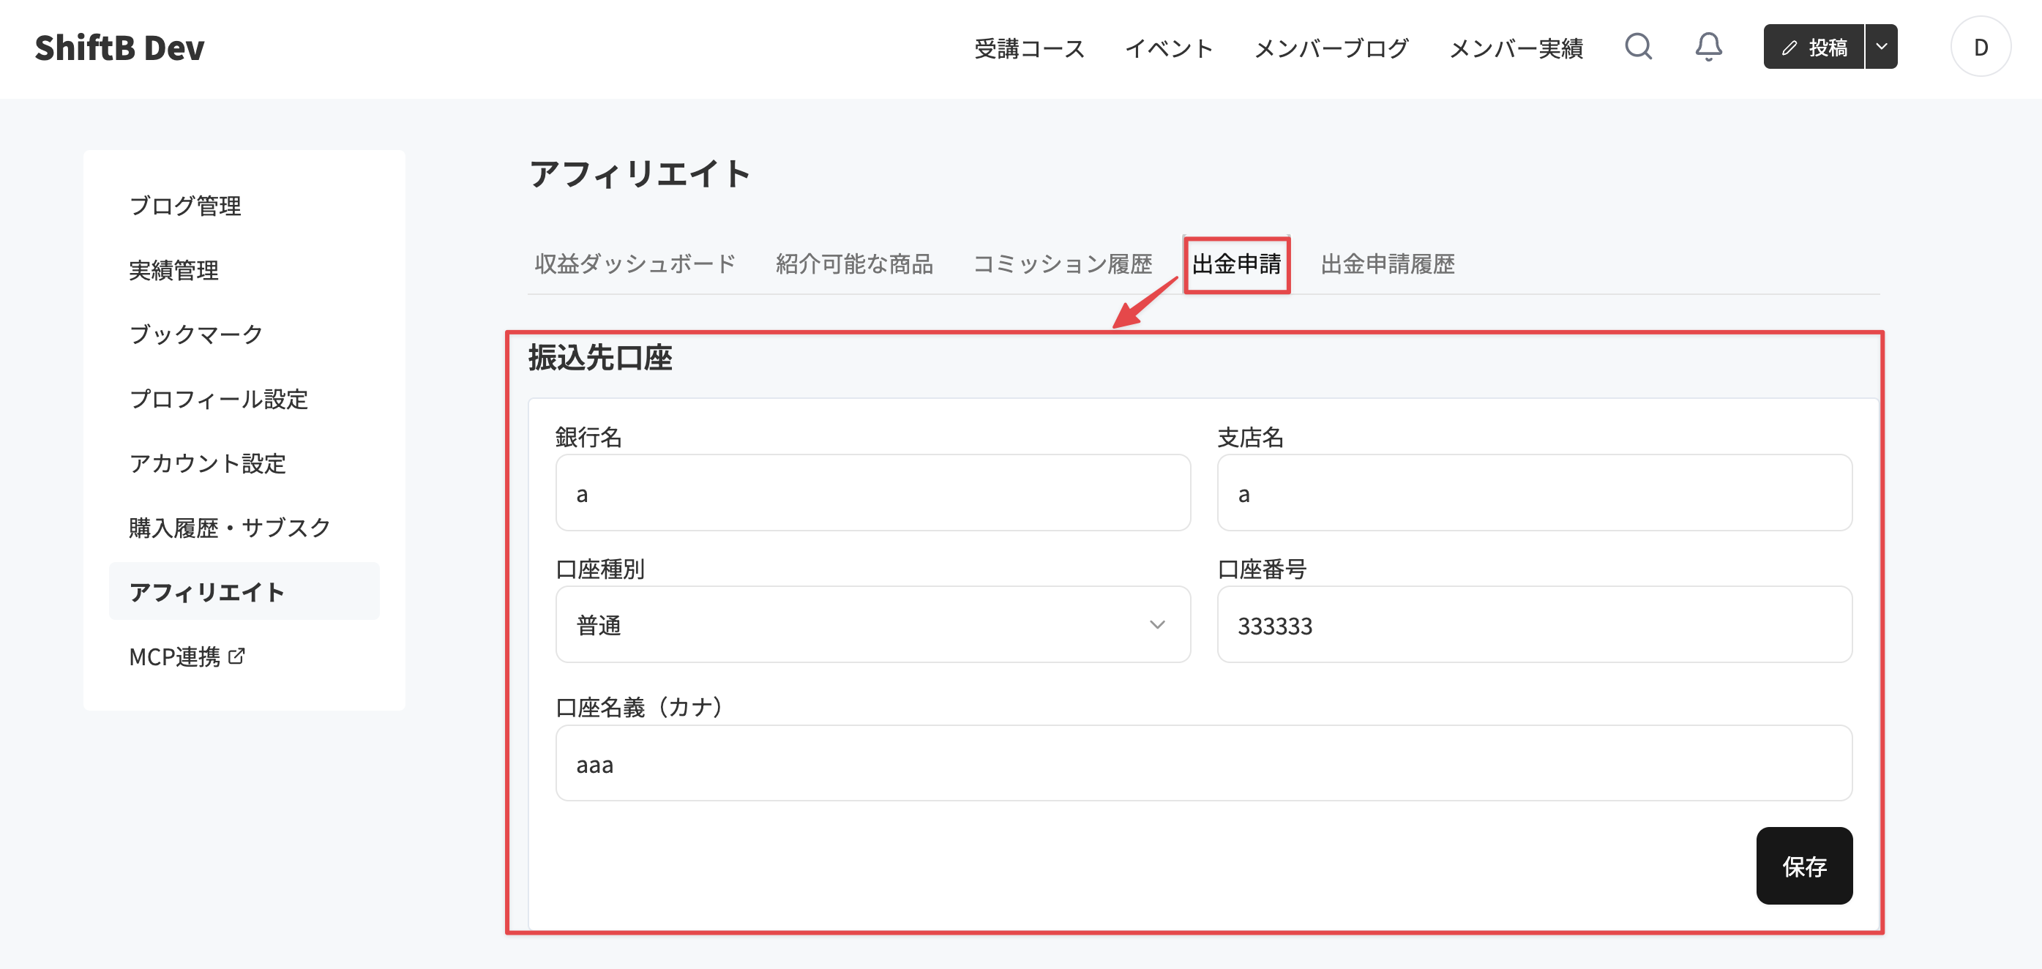
Task: Open the notifications bell icon
Action: point(1708,47)
